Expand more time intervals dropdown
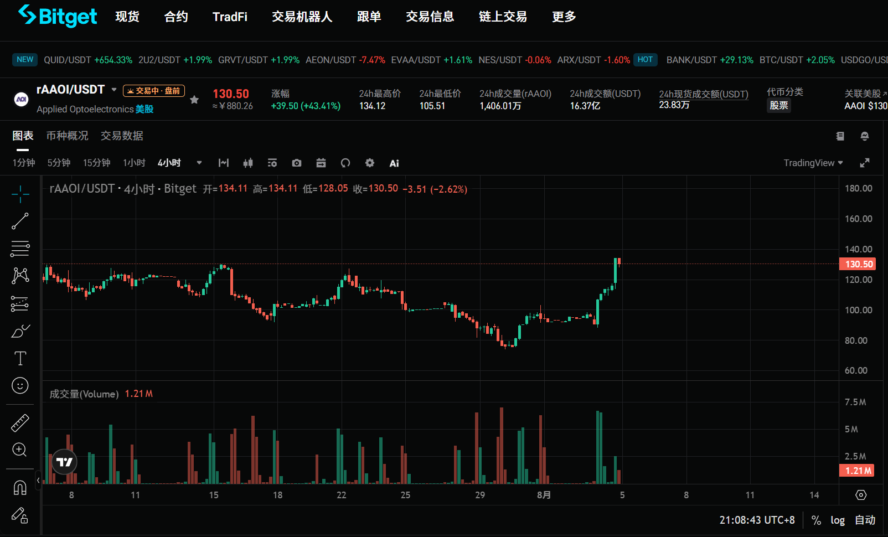 pos(199,163)
